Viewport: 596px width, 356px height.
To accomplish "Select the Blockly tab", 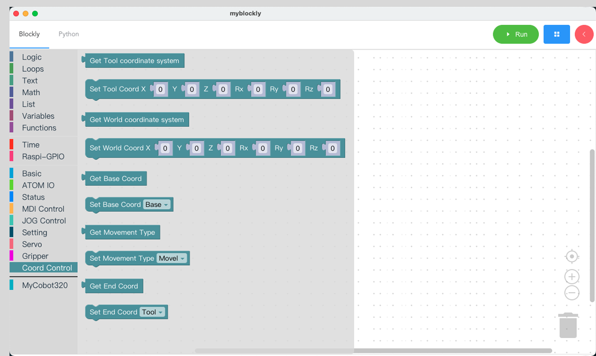I will coord(29,34).
